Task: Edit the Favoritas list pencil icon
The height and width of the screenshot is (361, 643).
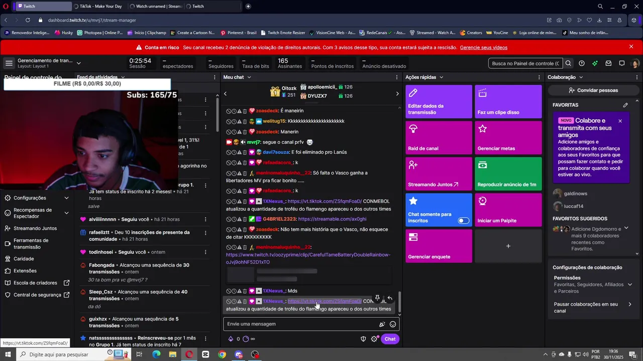Action: point(625,105)
